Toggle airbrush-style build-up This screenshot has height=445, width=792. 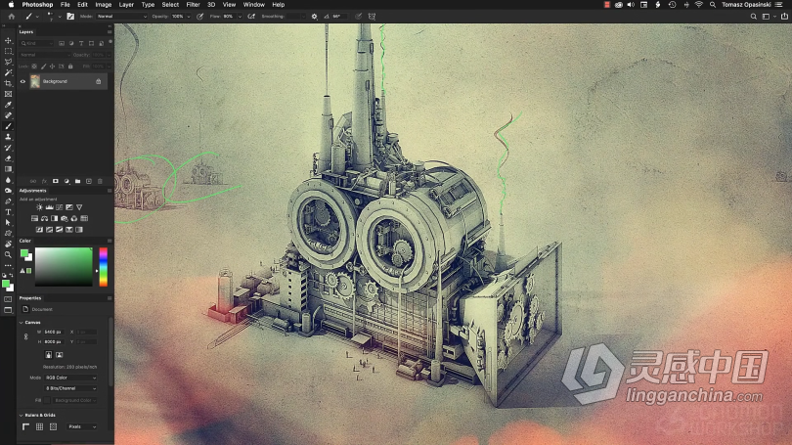pos(251,17)
